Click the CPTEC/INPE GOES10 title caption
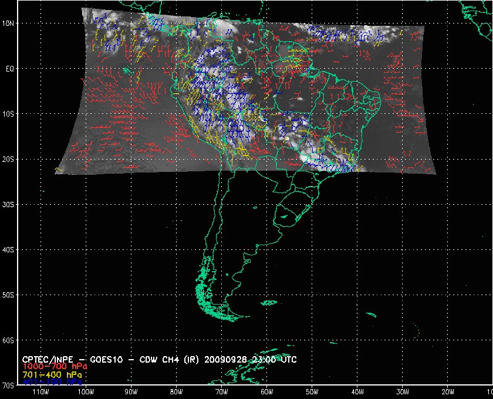 tap(160, 359)
